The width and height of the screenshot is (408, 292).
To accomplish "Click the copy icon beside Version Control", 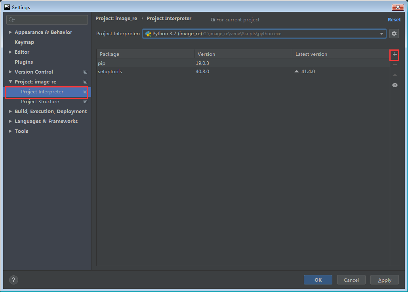I will [x=85, y=72].
